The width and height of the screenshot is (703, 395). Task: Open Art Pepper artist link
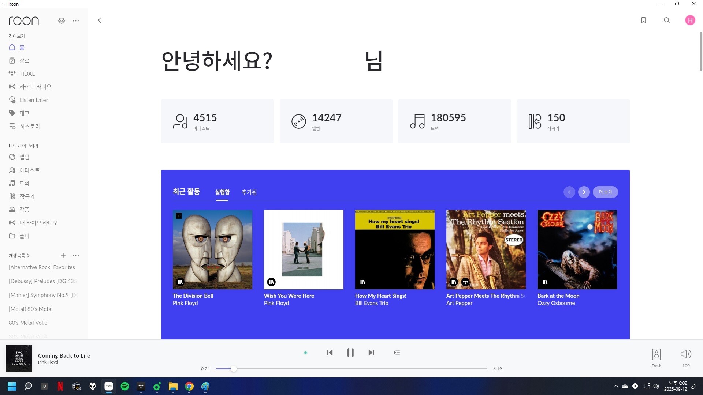459,303
